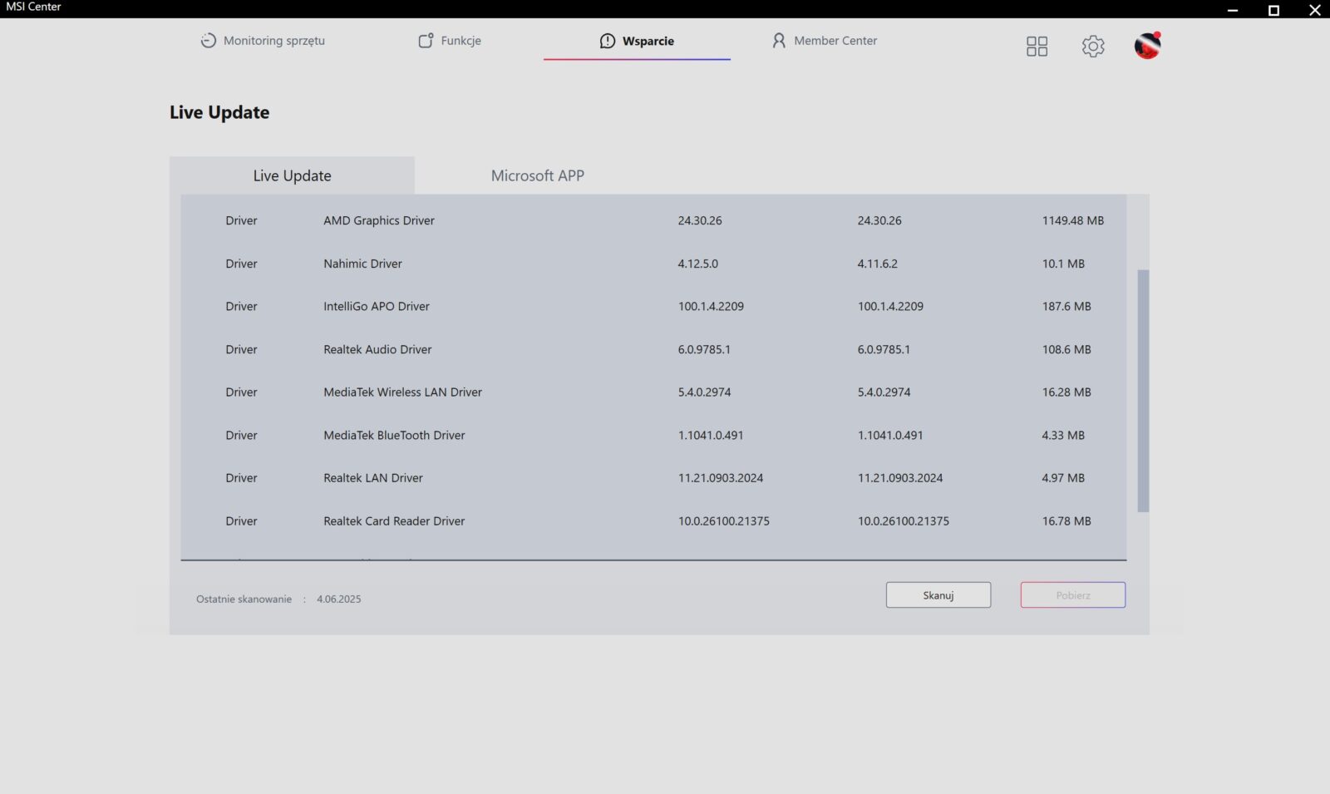Select the AMD Graphics Driver row

pyautogui.click(x=379, y=220)
